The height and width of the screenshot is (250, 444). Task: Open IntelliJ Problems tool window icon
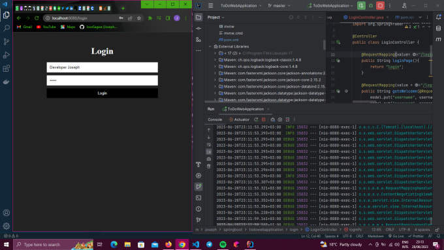click(x=198, y=209)
